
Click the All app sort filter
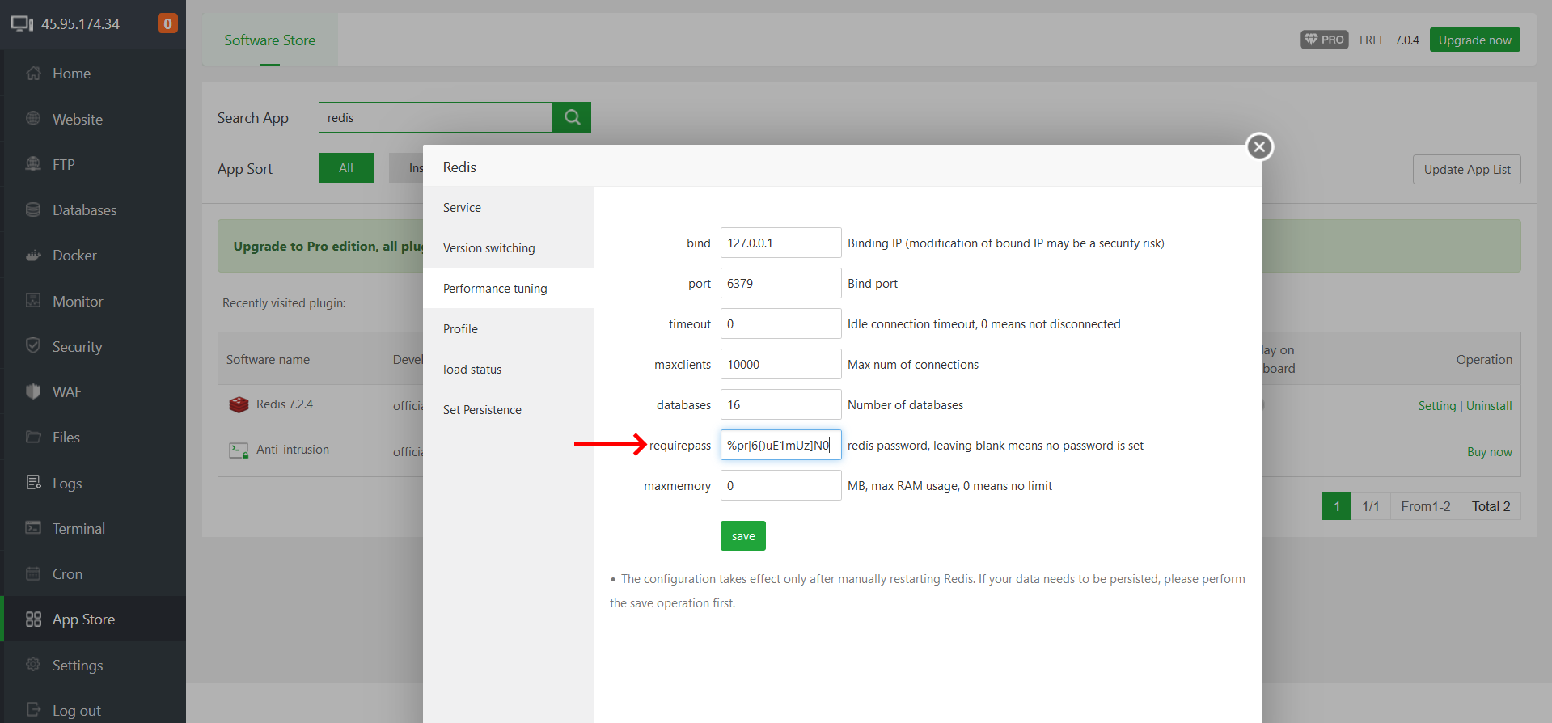pos(346,167)
